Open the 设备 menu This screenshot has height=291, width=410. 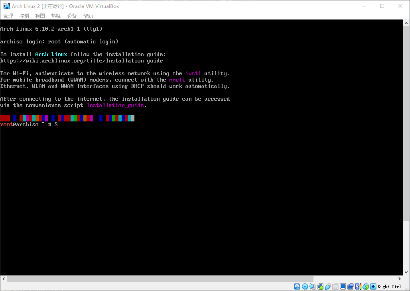pyautogui.click(x=72, y=16)
